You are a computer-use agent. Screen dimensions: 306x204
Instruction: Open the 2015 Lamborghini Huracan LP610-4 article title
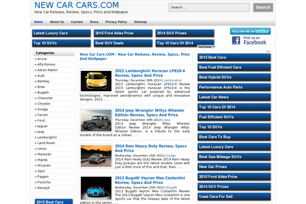pyautogui.click(x=149, y=73)
